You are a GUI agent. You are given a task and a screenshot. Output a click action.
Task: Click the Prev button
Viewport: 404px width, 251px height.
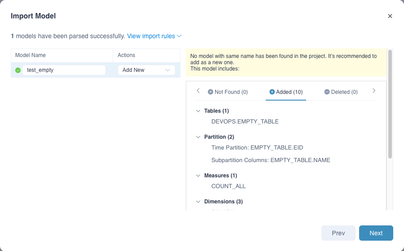338,233
